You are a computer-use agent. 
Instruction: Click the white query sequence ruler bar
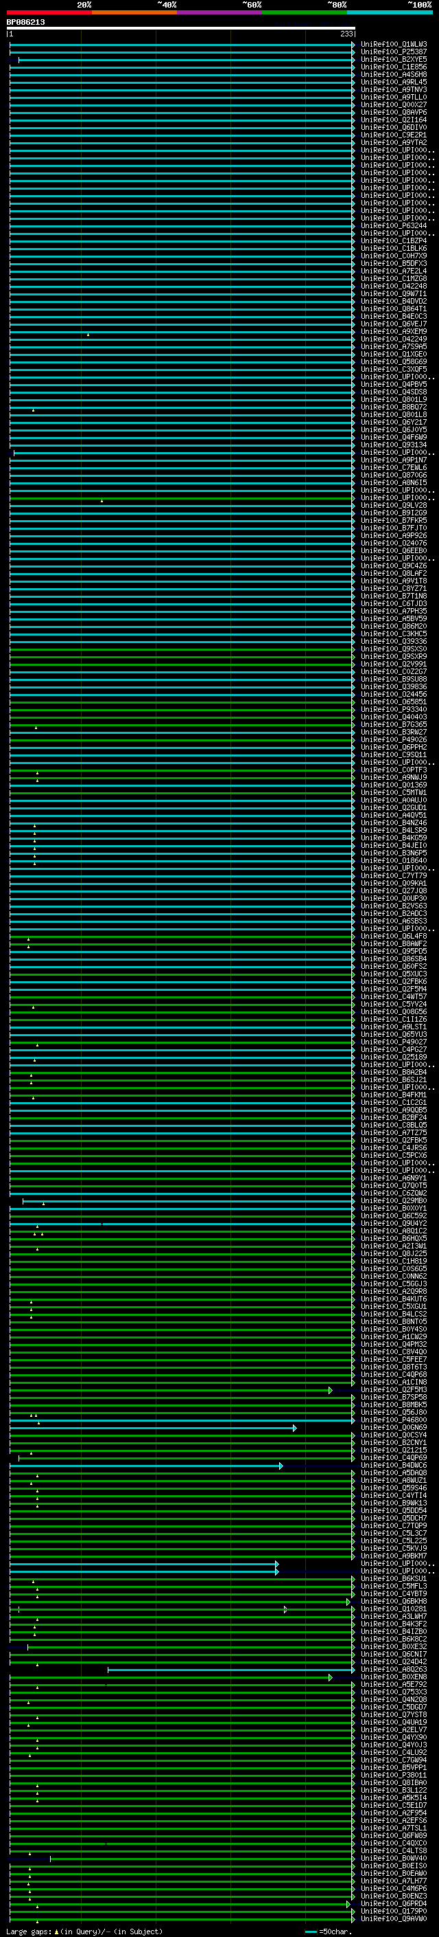tap(180, 27)
